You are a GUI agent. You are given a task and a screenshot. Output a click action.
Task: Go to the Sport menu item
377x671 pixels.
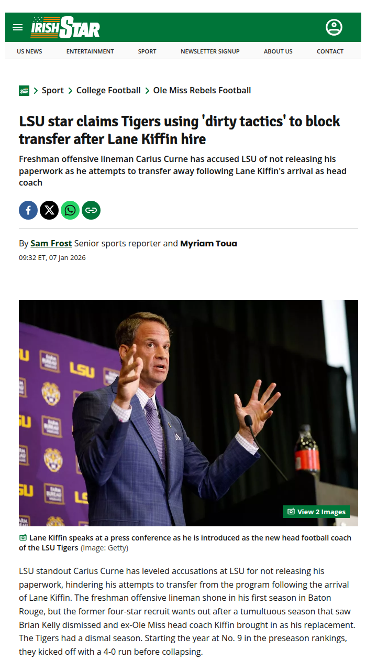point(147,51)
